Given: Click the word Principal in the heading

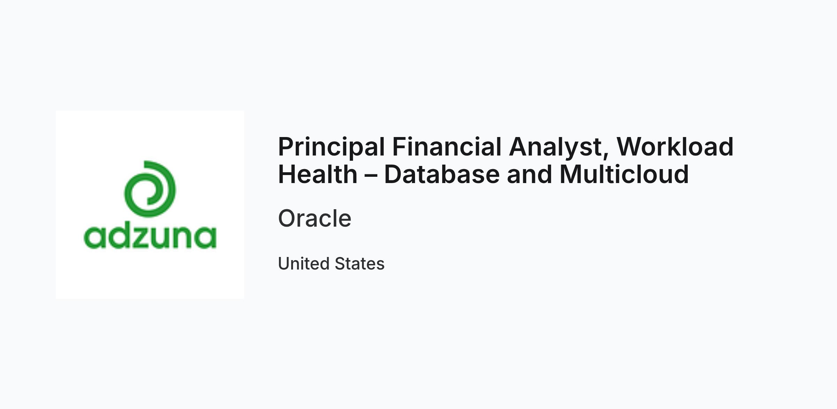Looking at the screenshot, I should [x=331, y=147].
